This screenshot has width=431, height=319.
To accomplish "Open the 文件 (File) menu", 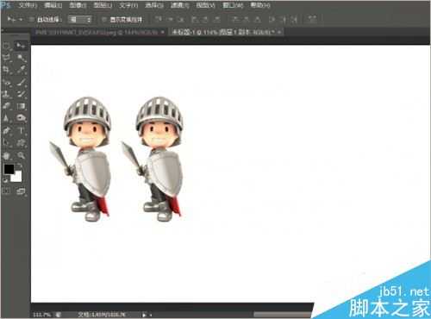I will (28, 5).
